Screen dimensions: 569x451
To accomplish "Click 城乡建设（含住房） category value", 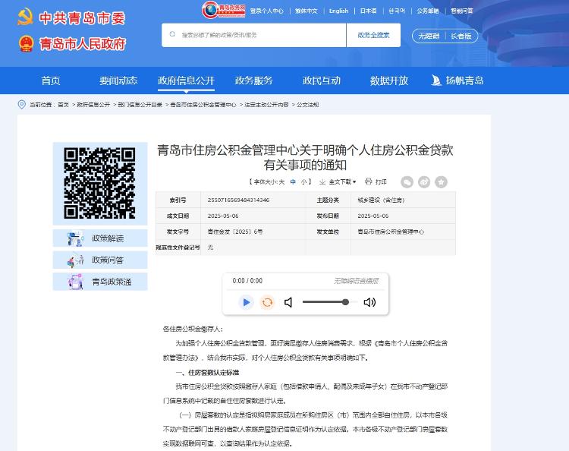I will [x=381, y=200].
